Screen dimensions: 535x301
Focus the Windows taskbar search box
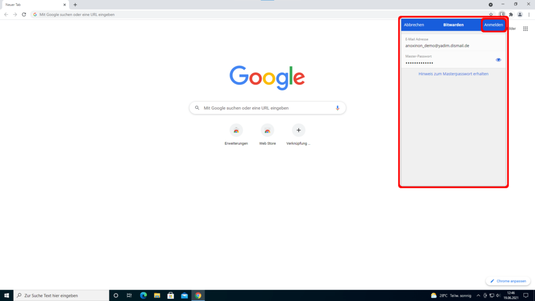61,296
